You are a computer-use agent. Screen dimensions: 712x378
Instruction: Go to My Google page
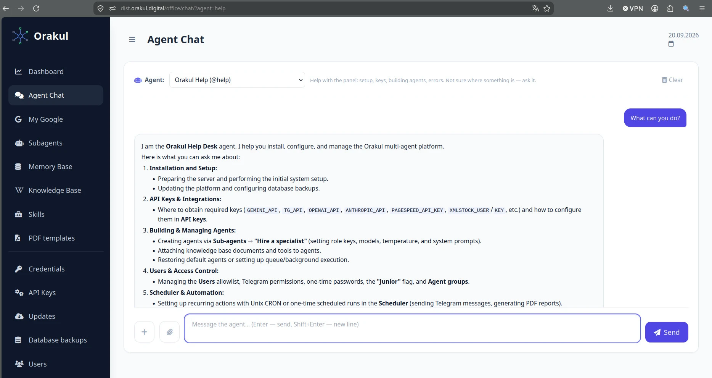56,119
